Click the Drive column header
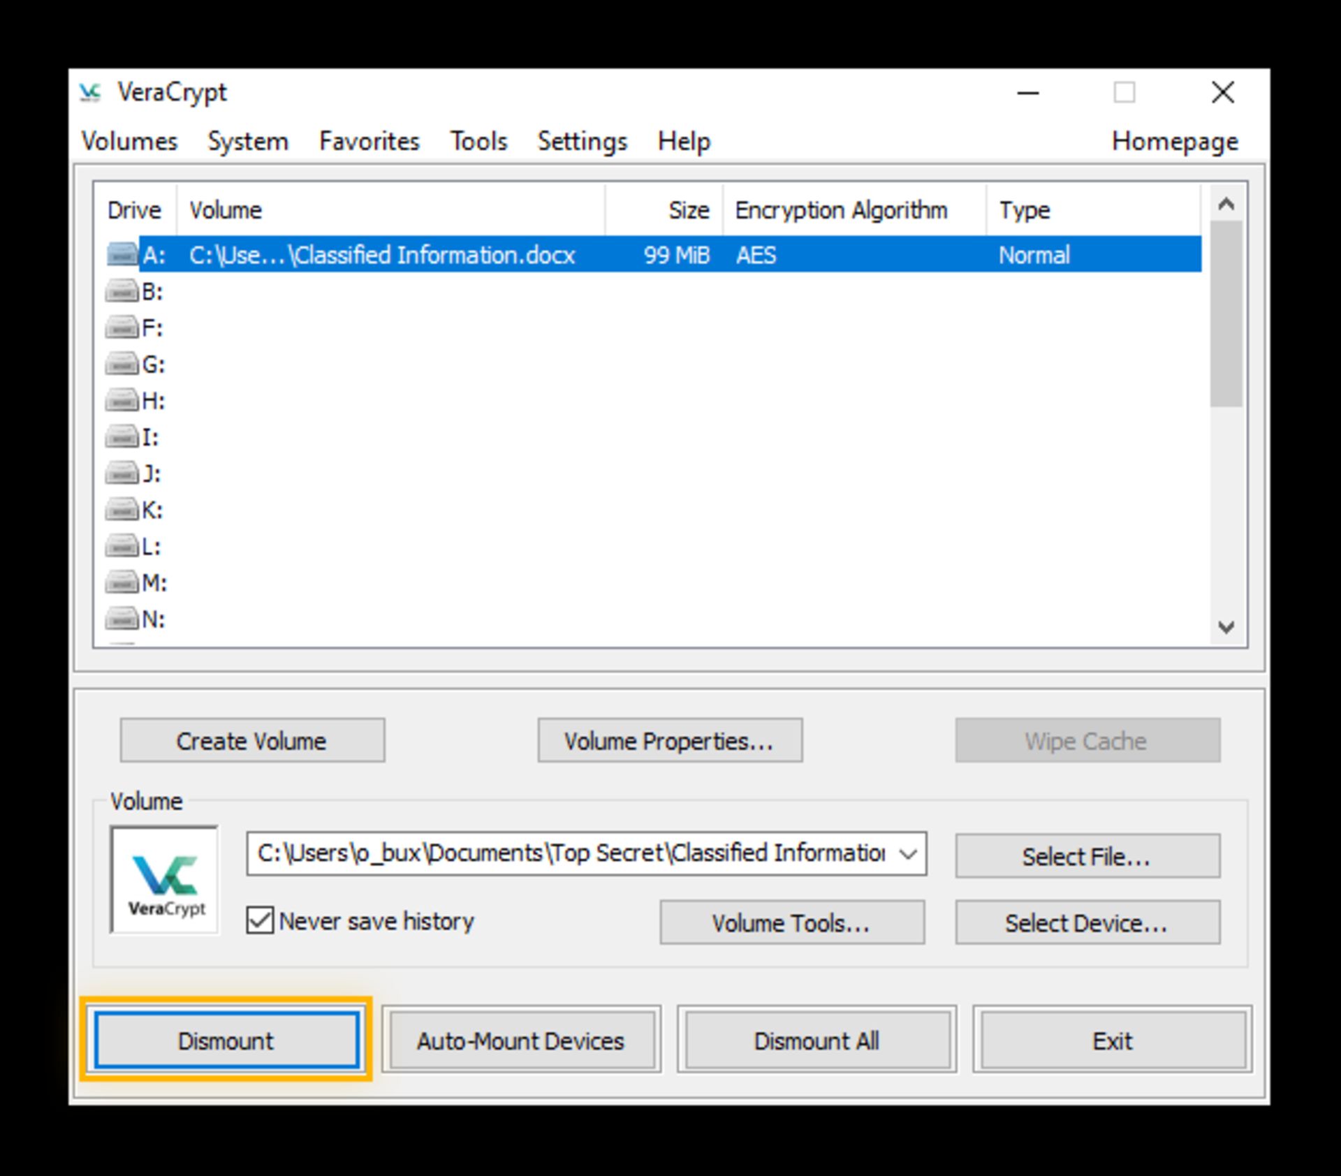The height and width of the screenshot is (1176, 1341). click(x=135, y=210)
